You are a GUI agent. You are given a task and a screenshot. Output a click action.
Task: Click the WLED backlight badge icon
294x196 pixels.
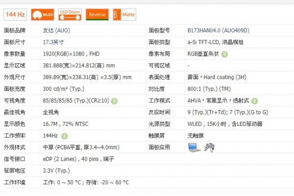(x=43, y=14)
